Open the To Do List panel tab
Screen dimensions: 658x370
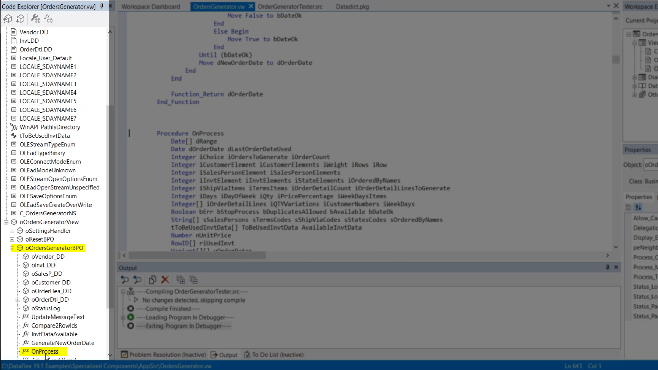[x=274, y=355]
